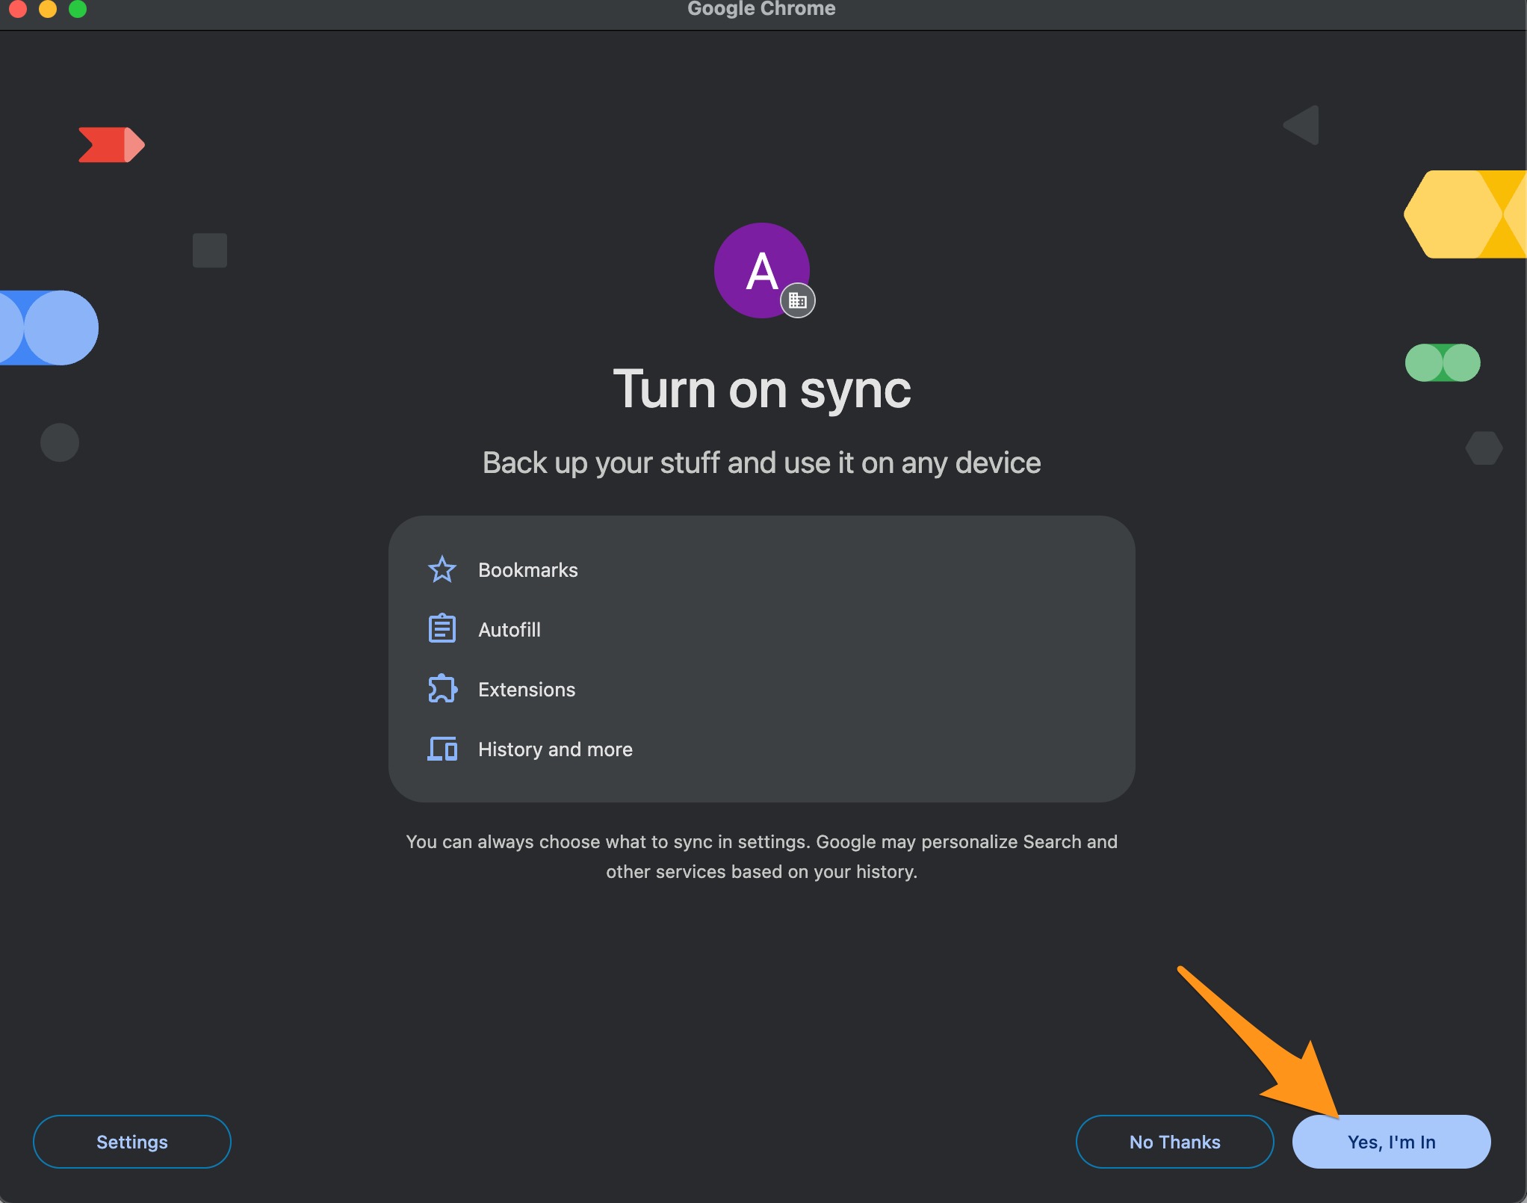Click the yellow hexagon decoration
This screenshot has height=1203, width=1527.
coord(1463,214)
